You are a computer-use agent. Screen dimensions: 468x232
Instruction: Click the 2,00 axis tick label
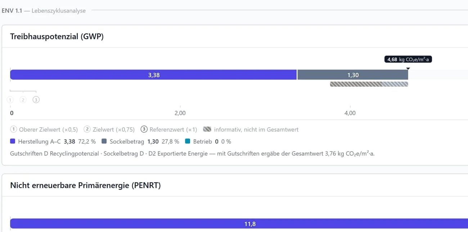[x=180, y=113]
